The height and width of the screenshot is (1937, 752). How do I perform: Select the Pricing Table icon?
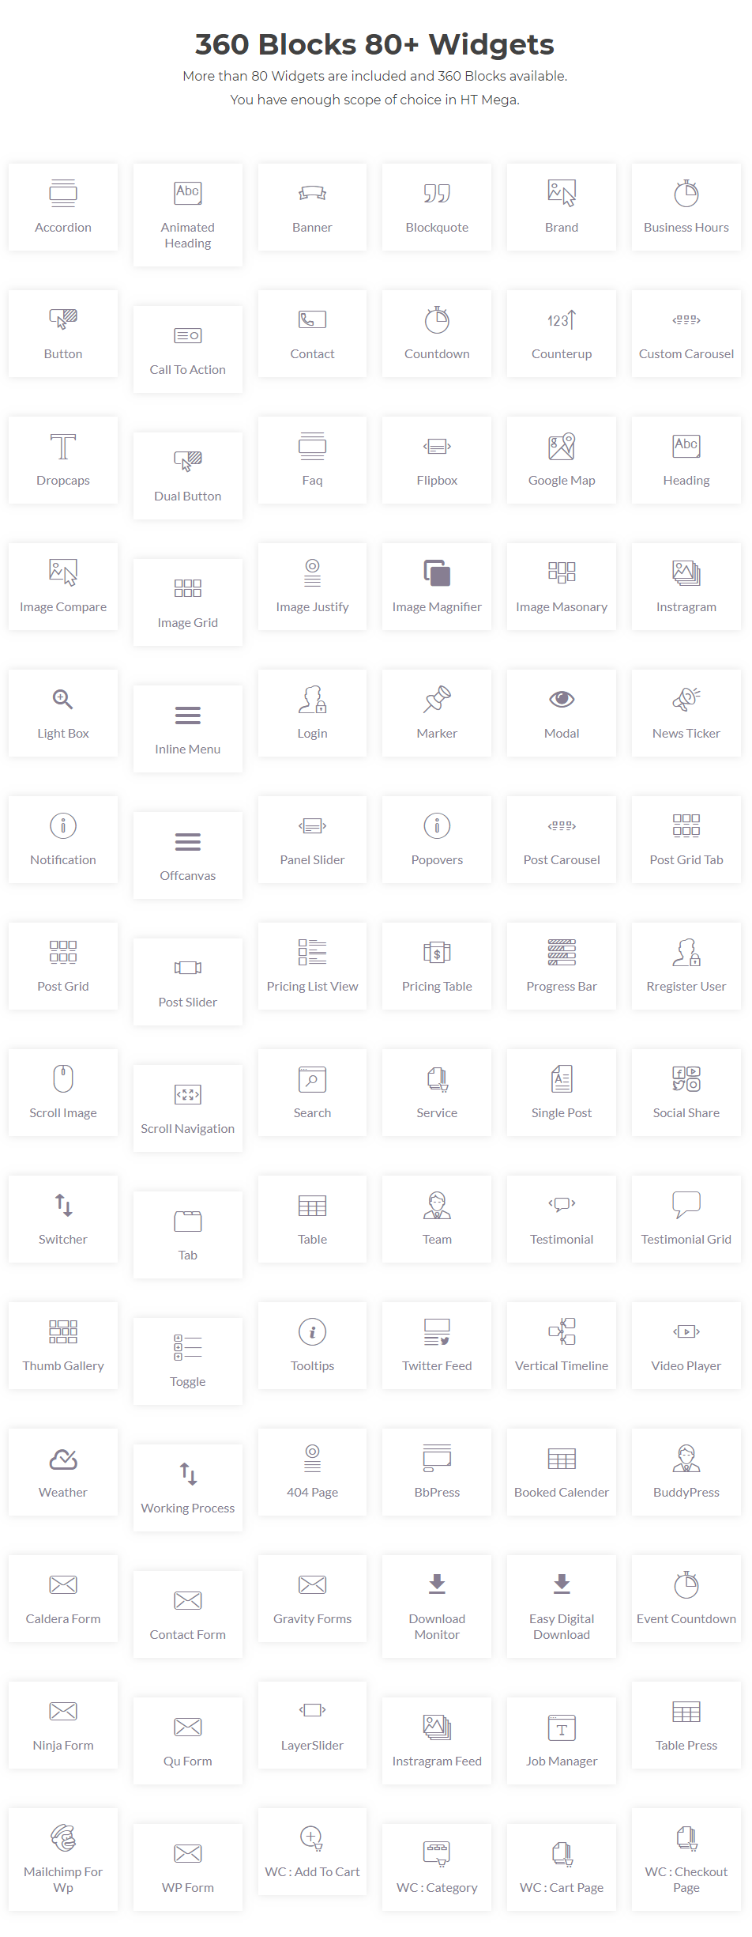coord(437,952)
